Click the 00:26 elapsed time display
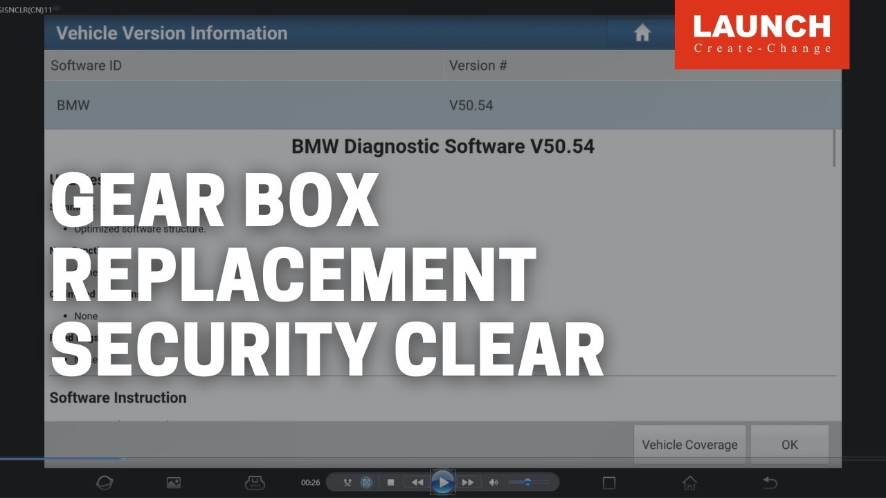This screenshot has height=498, width=886. tap(311, 483)
